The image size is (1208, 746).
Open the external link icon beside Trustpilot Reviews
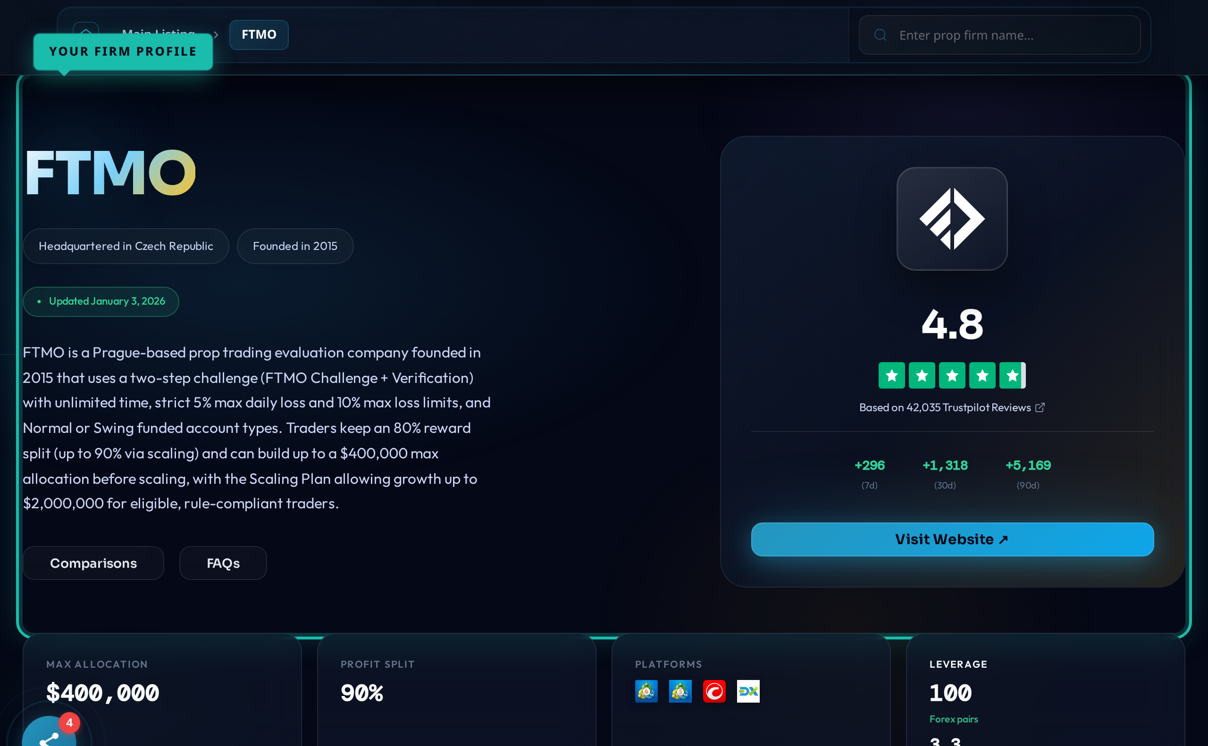1040,407
